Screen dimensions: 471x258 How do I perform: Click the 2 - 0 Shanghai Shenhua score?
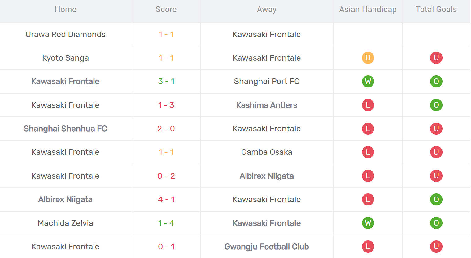166,129
